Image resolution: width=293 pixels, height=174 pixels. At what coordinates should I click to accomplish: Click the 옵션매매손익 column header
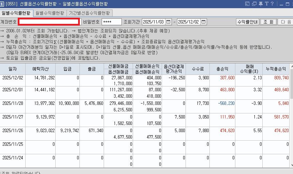pos(147,72)
